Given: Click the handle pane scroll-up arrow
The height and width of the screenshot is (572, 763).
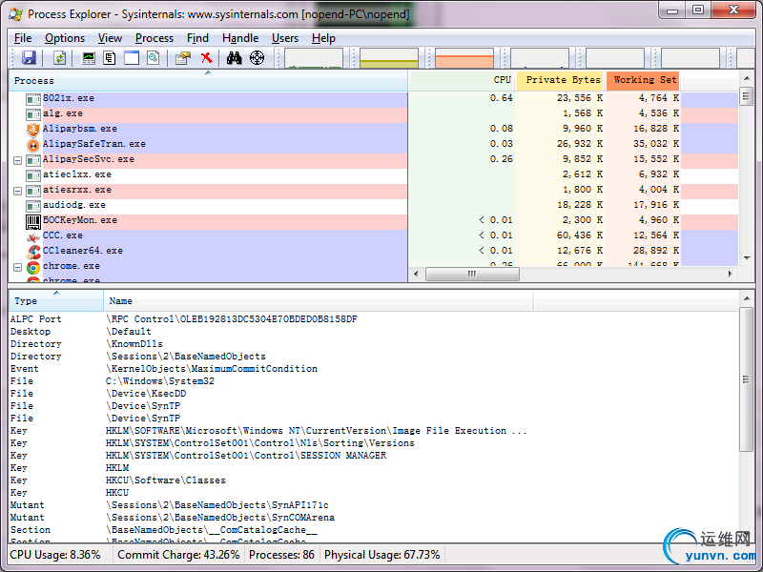Looking at the screenshot, I should click(x=747, y=297).
